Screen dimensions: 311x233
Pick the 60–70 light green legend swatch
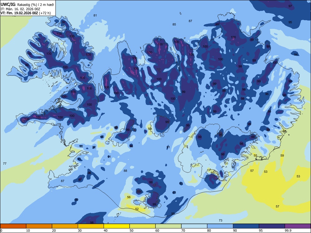point(168,226)
